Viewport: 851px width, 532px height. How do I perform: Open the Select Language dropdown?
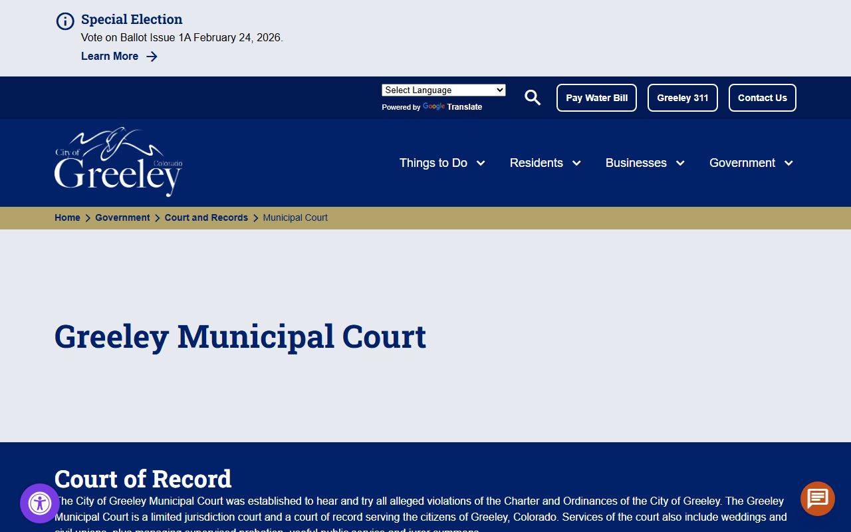(443, 90)
